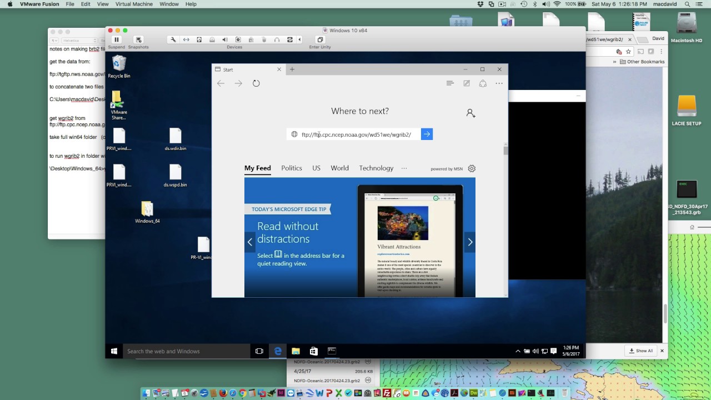Click the sound device speaker icon in VMware toolbar
This screenshot has height=400, width=711.
click(x=225, y=39)
